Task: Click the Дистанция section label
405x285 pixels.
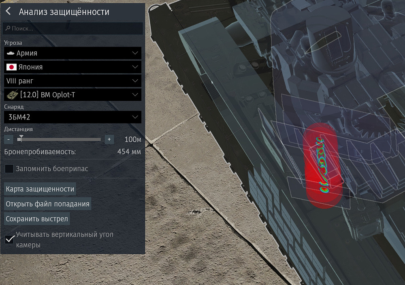Action: [x=18, y=129]
